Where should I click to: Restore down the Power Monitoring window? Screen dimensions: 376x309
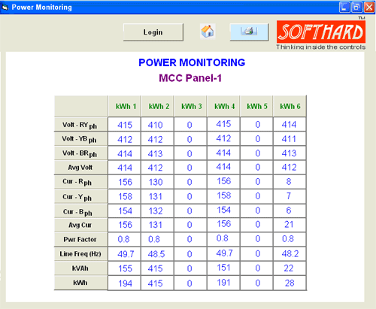[356, 7]
